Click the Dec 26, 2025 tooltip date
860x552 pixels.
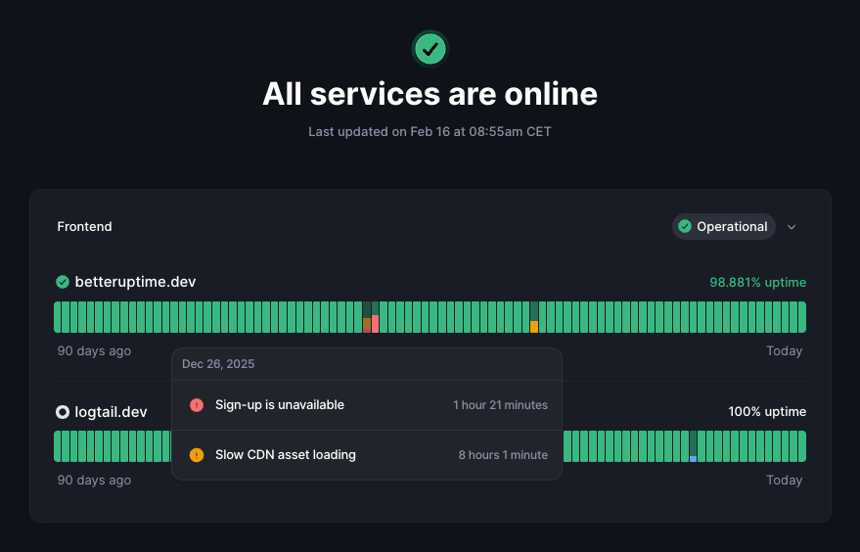(218, 364)
